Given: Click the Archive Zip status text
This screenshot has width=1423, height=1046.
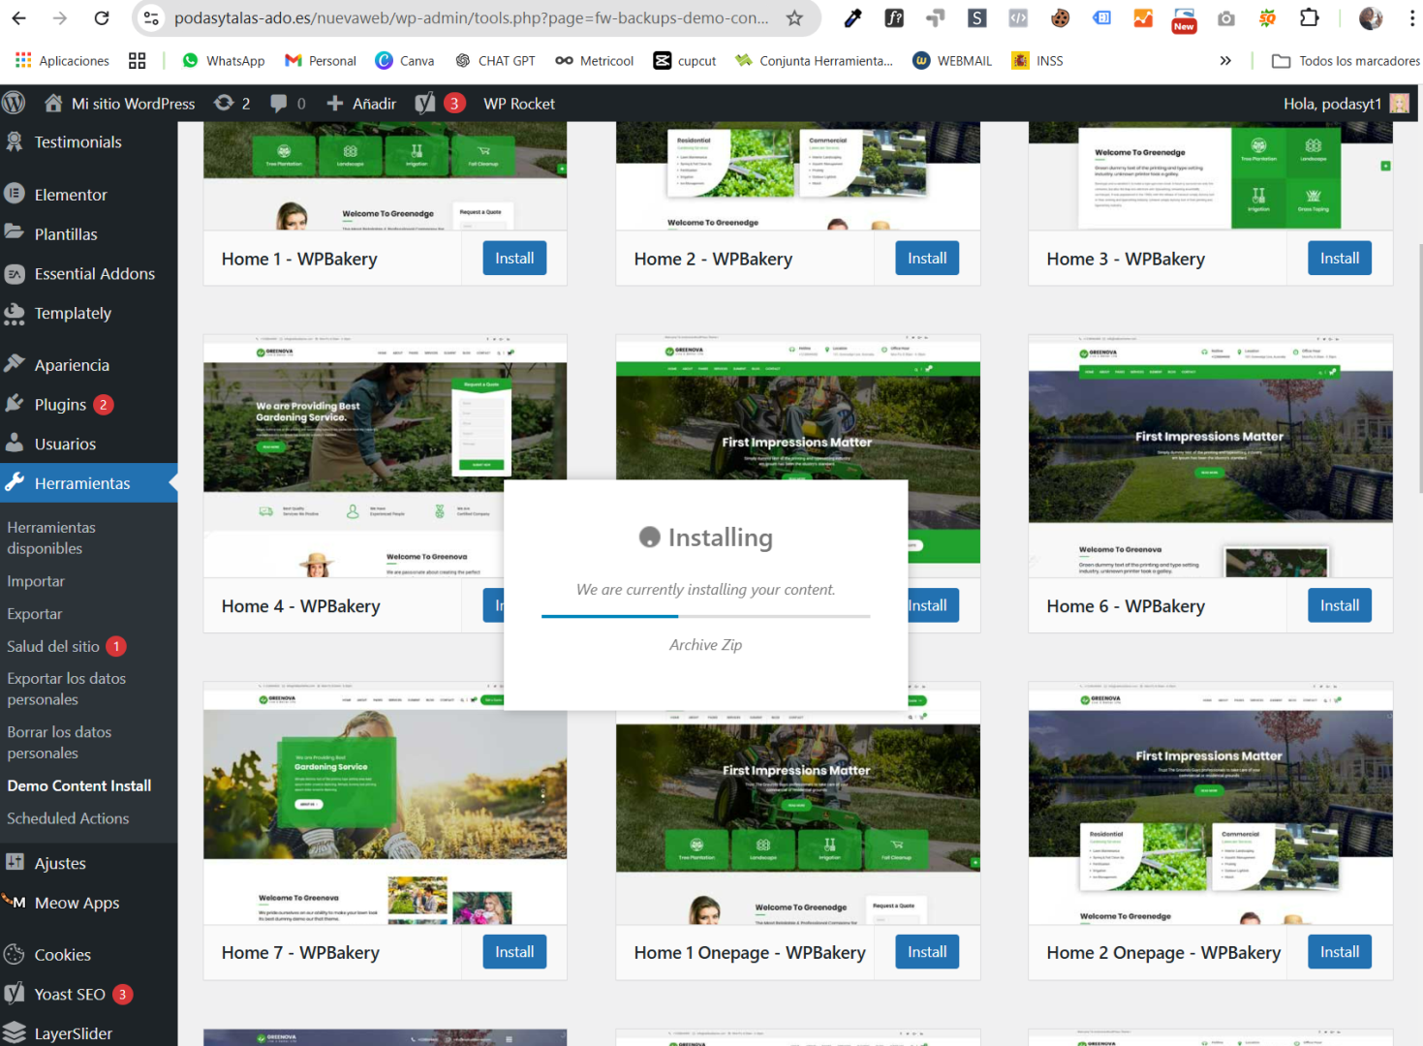Looking at the screenshot, I should pyautogui.click(x=705, y=645).
